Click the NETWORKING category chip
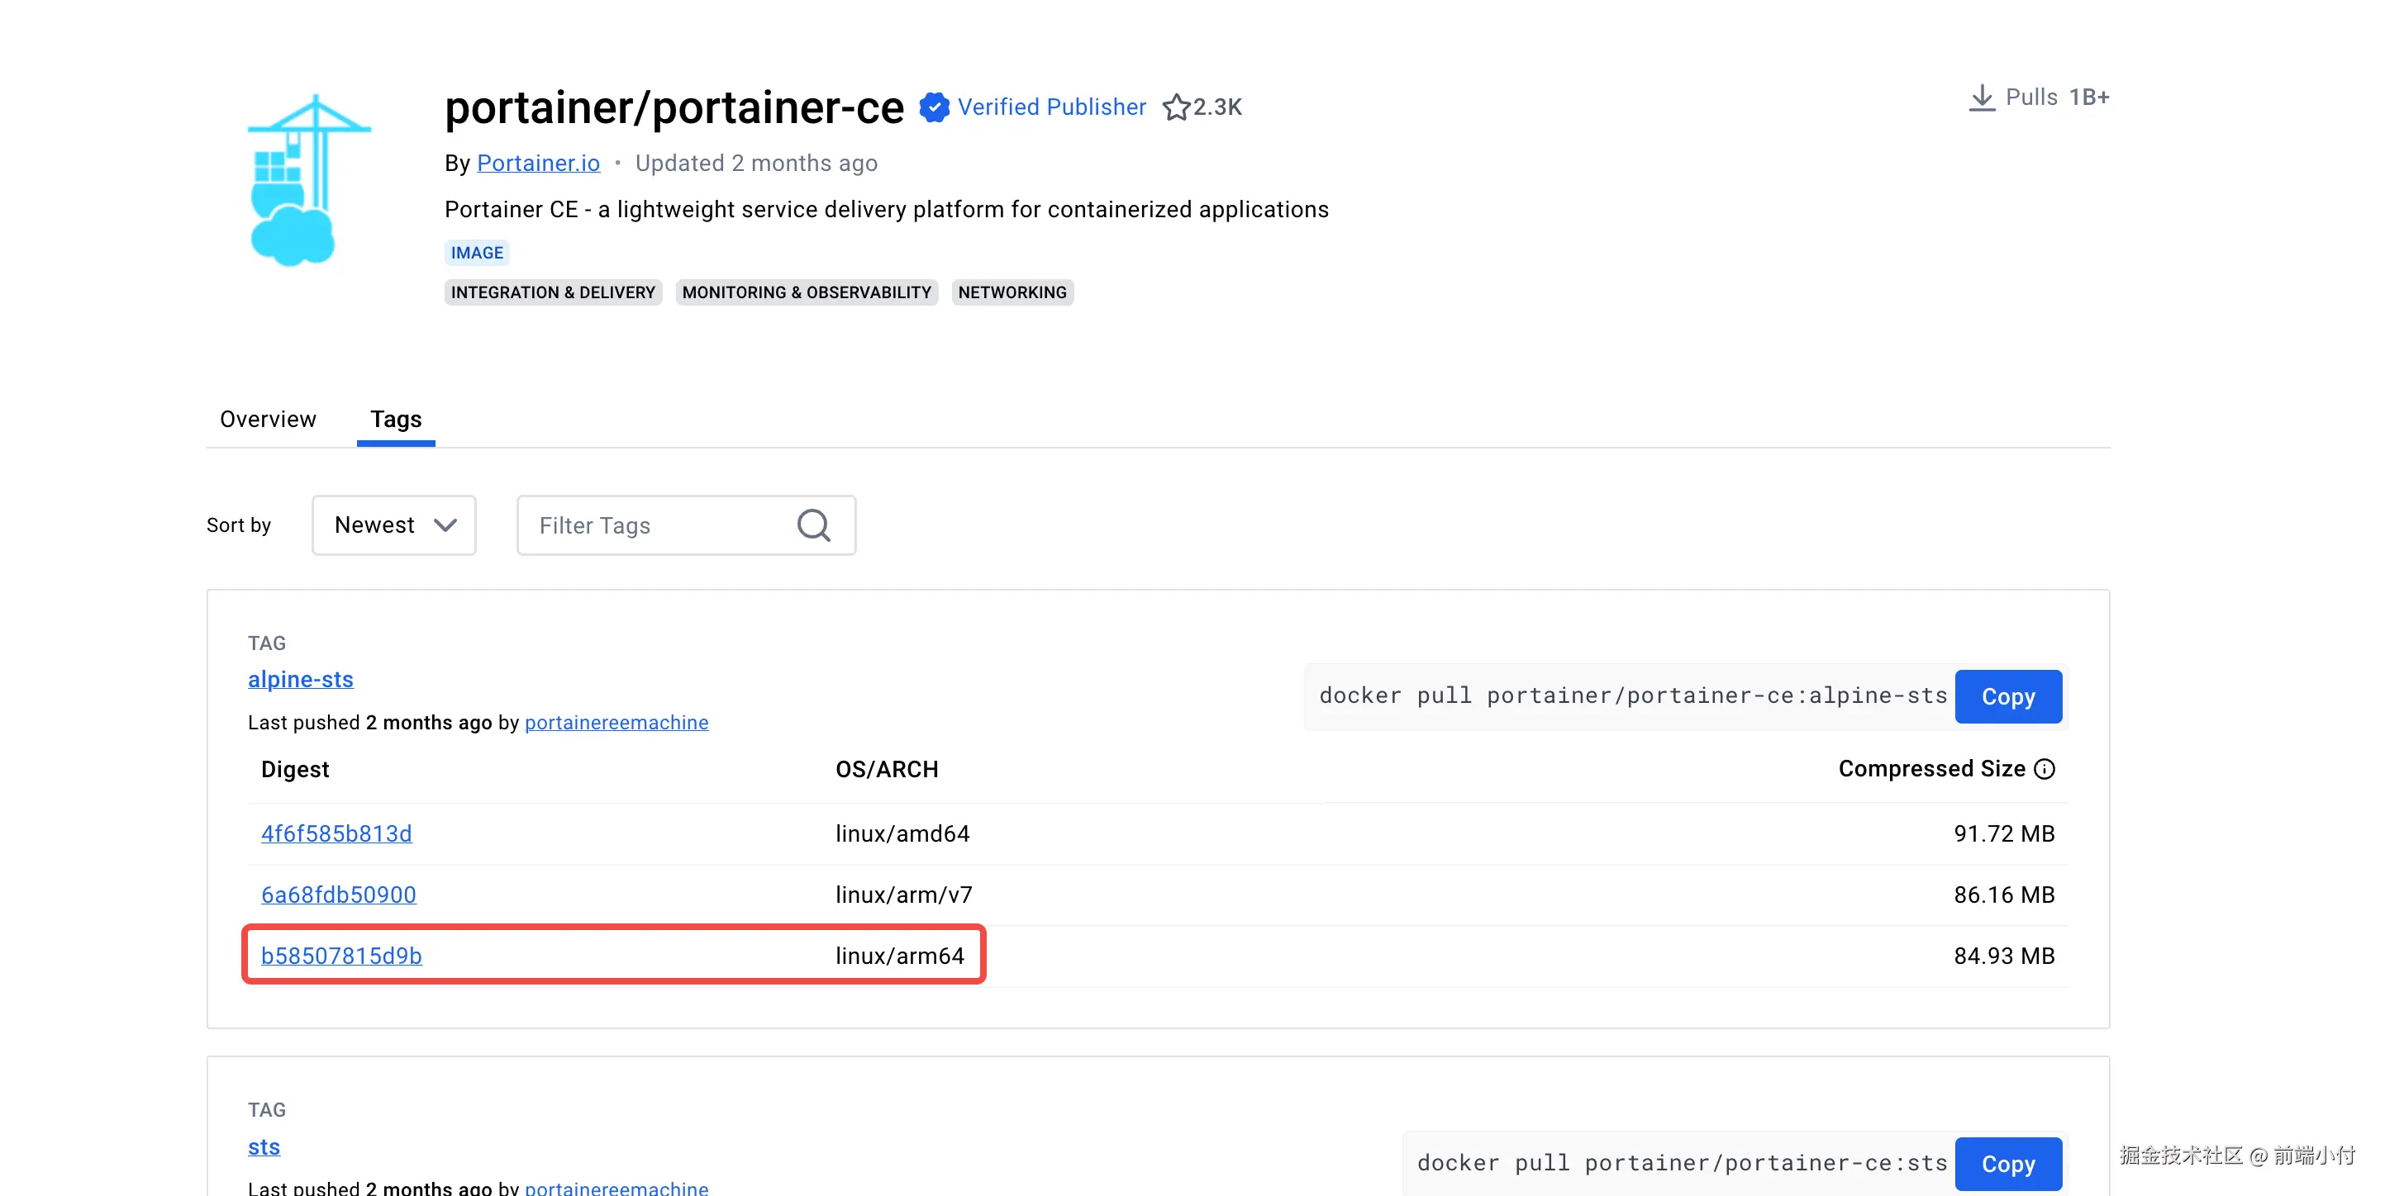This screenshot has height=1196, width=2385. tap(1012, 292)
